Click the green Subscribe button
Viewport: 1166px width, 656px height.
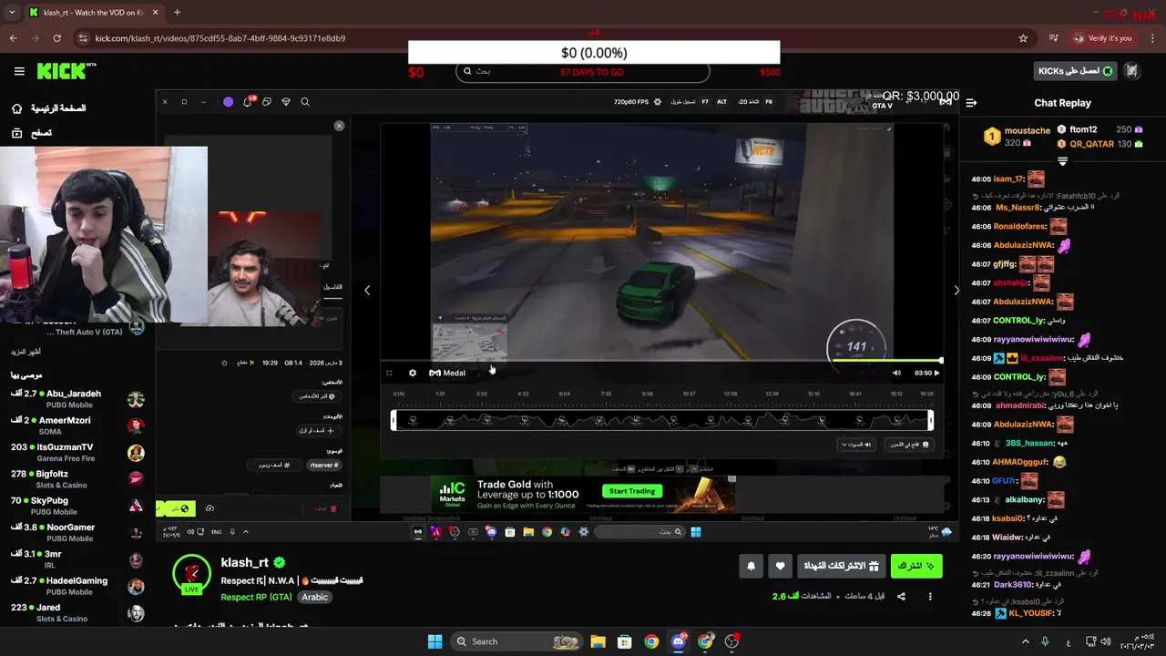pos(915,566)
